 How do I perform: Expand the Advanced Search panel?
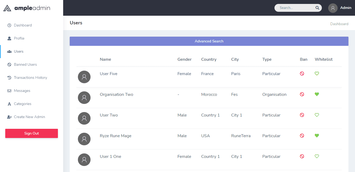tap(209, 41)
